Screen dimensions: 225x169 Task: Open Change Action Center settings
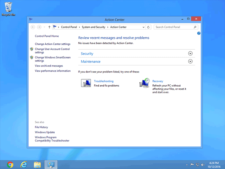52,44
